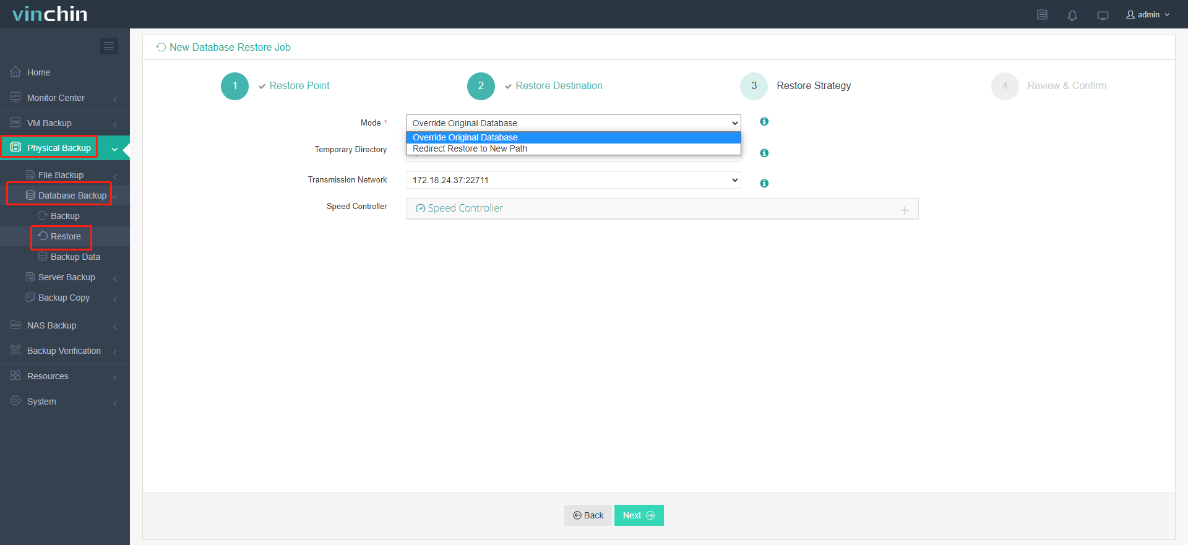Click the info icon beside Mode

coord(764,121)
